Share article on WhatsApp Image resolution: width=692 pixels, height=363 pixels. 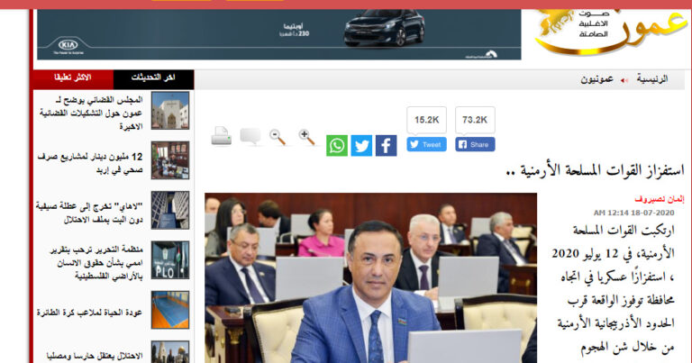click(x=337, y=146)
